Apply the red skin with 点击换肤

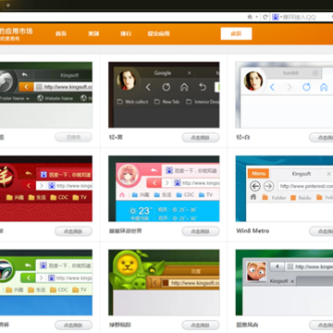tap(73, 231)
